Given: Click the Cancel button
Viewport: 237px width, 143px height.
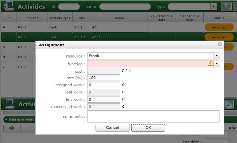Looking at the screenshot, I should (x=112, y=127).
